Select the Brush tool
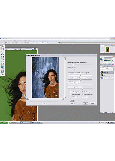Screen dimensions: 115x161 tap(3, 53)
